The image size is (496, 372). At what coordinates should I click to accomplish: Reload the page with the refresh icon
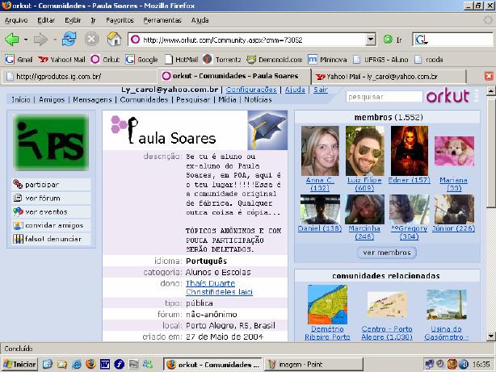(69, 39)
